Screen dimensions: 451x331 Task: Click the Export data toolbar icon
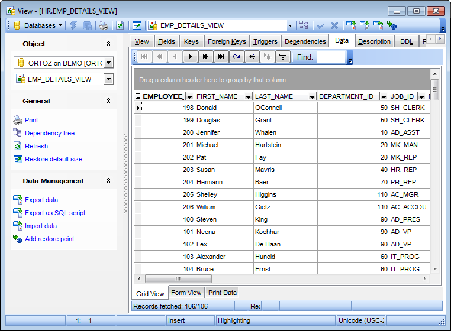pos(351,25)
